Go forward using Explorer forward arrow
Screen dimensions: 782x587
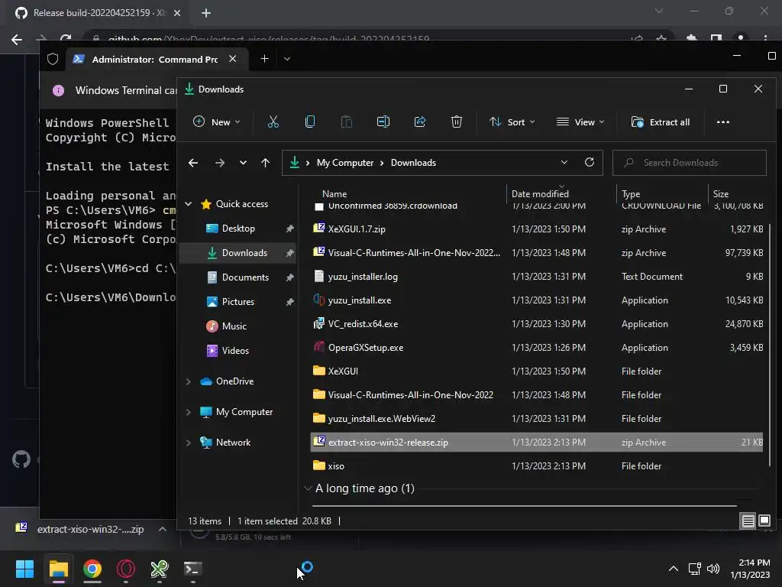coord(219,163)
